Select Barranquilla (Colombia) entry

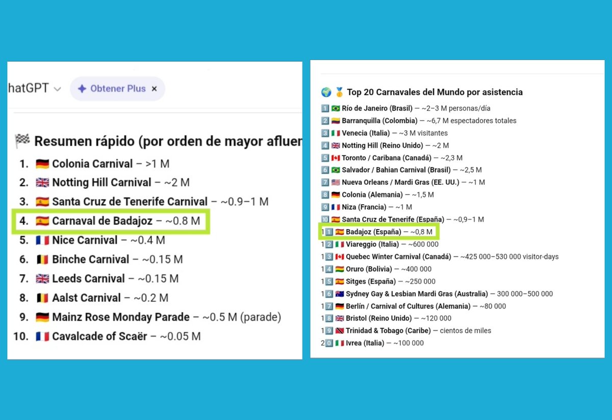(x=429, y=121)
